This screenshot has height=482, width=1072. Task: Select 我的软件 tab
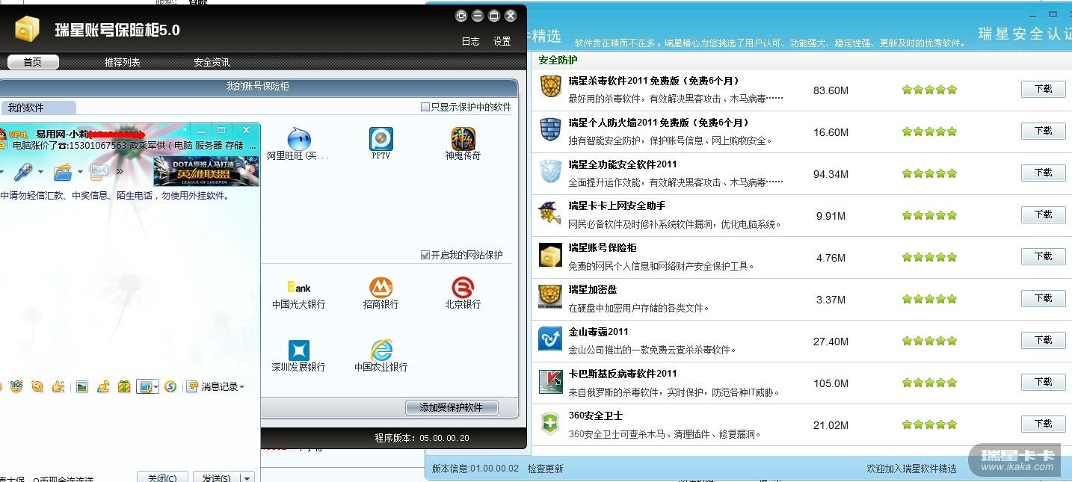pyautogui.click(x=37, y=108)
